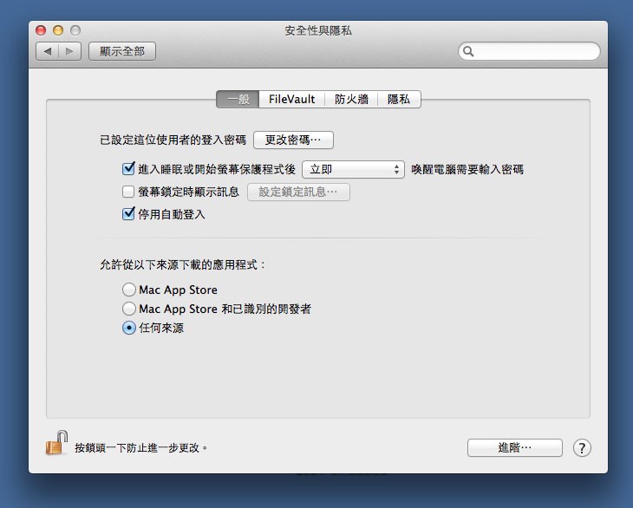The height and width of the screenshot is (508, 633).
Task: Click 已設定這位使用者的登入密碼 label
Action: point(173,140)
